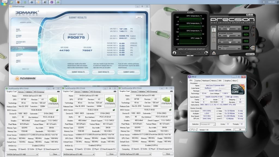The width and height of the screenshot is (279, 157).
Task: Select GPU 2 in EVGA Precision
Action: click(214, 35)
